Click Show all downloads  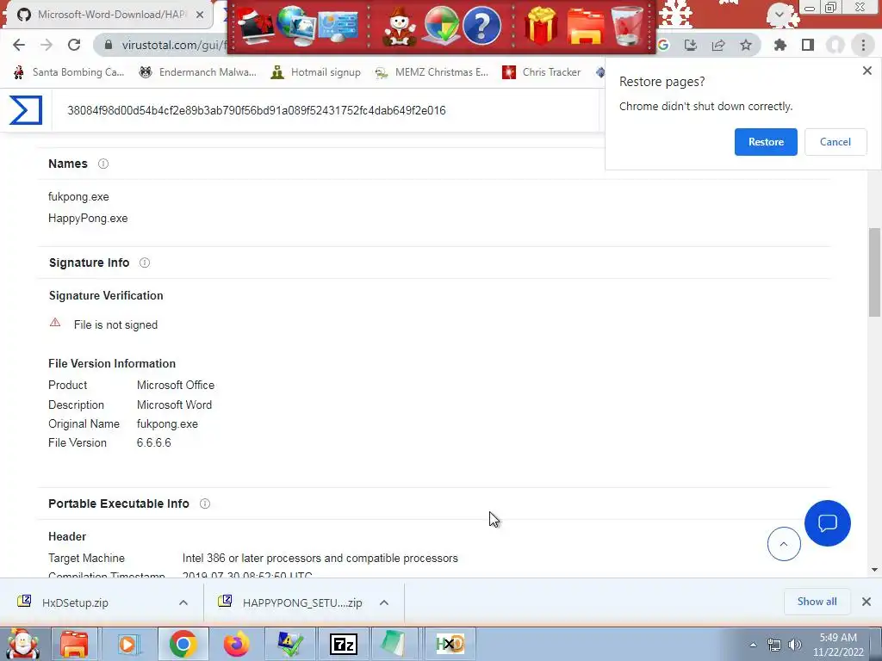[x=817, y=602]
